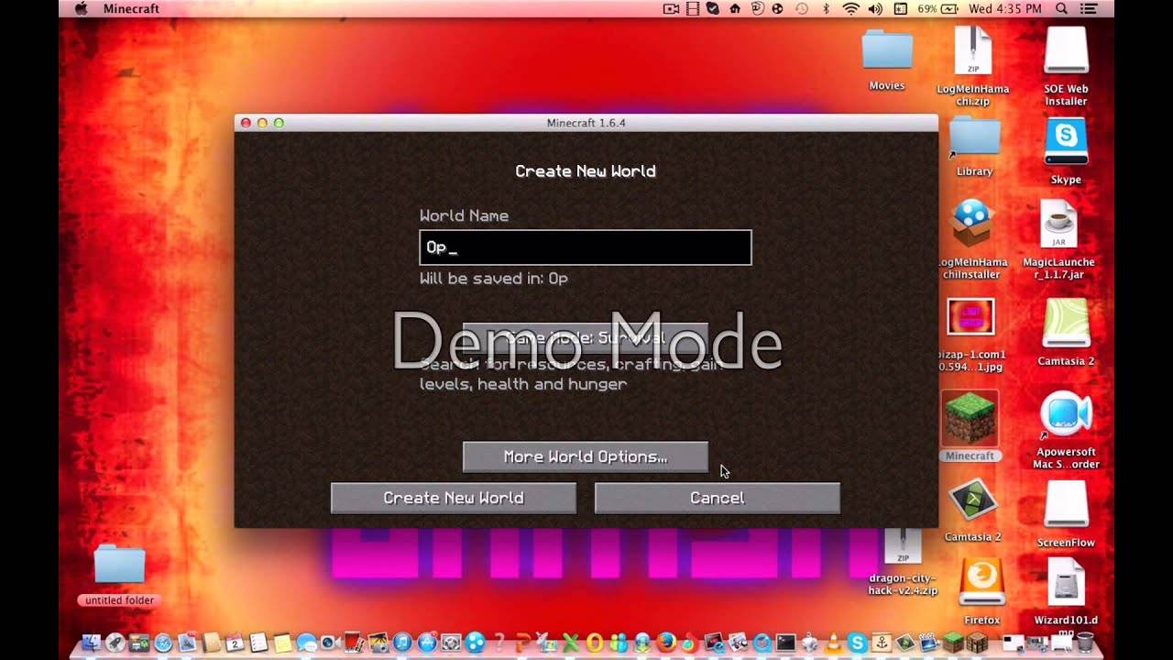Open the Minecraft menu in menu bar
The height and width of the screenshot is (660, 1173).
(x=131, y=8)
